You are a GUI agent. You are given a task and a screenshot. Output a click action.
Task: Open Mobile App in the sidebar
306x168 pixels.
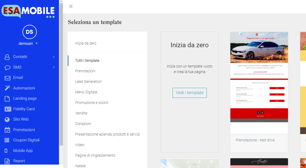pos(23,151)
